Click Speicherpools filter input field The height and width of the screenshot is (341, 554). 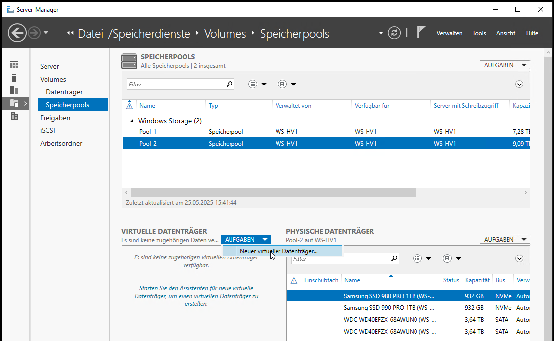click(x=176, y=84)
